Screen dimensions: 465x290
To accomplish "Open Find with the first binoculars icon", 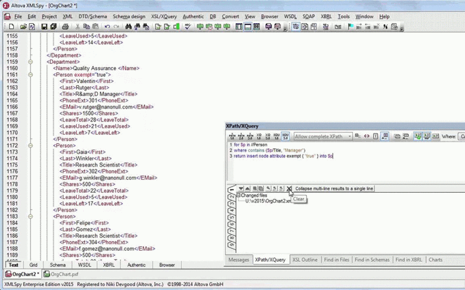I will pyautogui.click(x=128, y=27).
